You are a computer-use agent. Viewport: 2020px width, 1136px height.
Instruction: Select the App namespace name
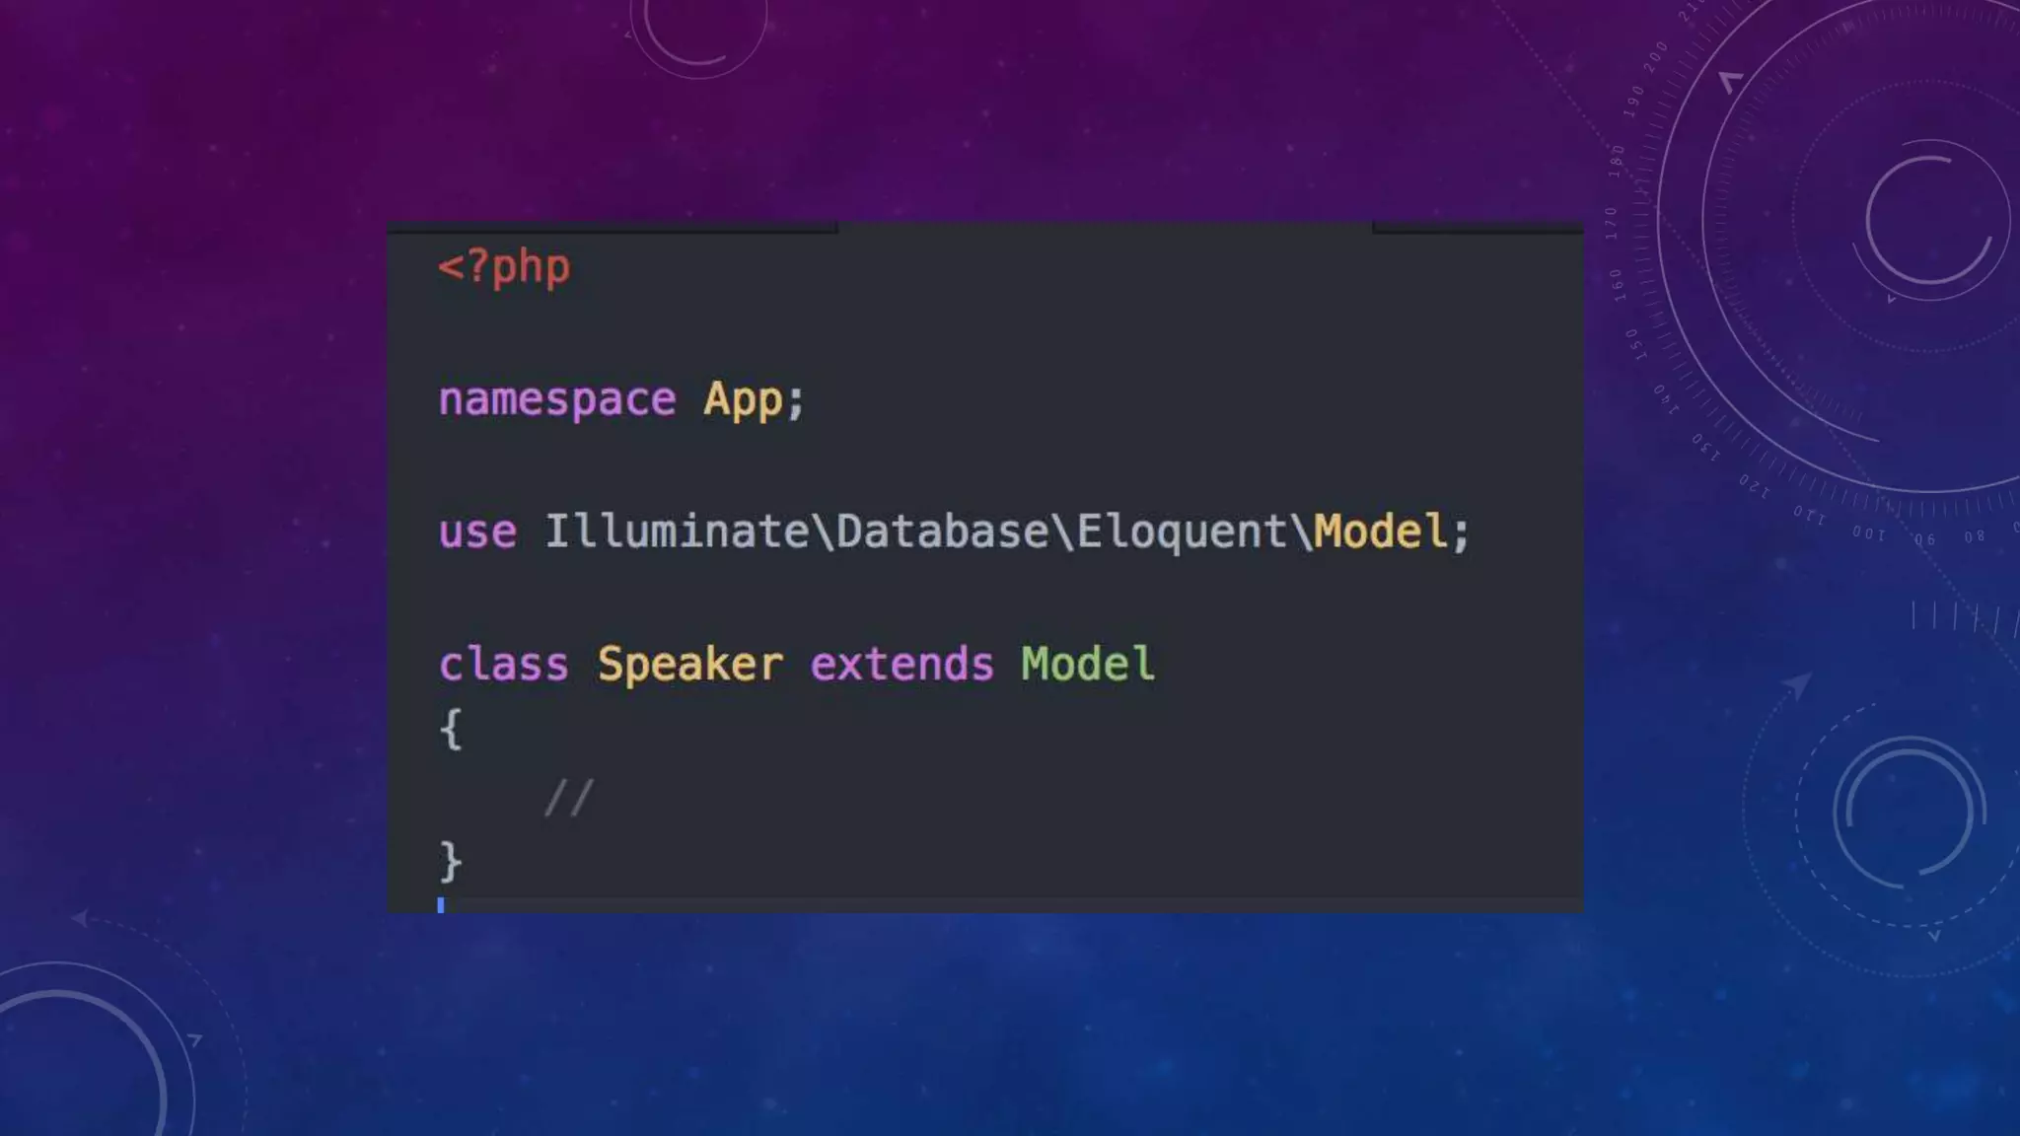click(x=743, y=399)
